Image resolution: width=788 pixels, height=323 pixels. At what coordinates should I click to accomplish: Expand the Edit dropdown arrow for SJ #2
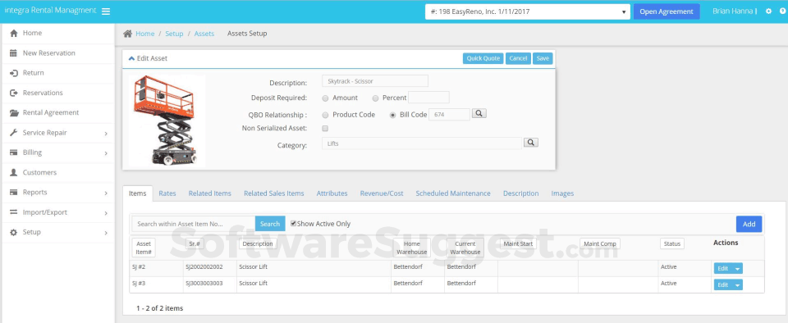coord(737,269)
